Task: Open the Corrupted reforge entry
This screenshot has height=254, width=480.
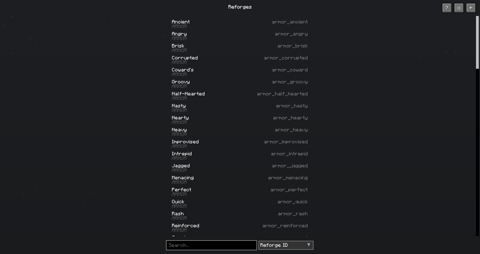Action: pos(240,60)
